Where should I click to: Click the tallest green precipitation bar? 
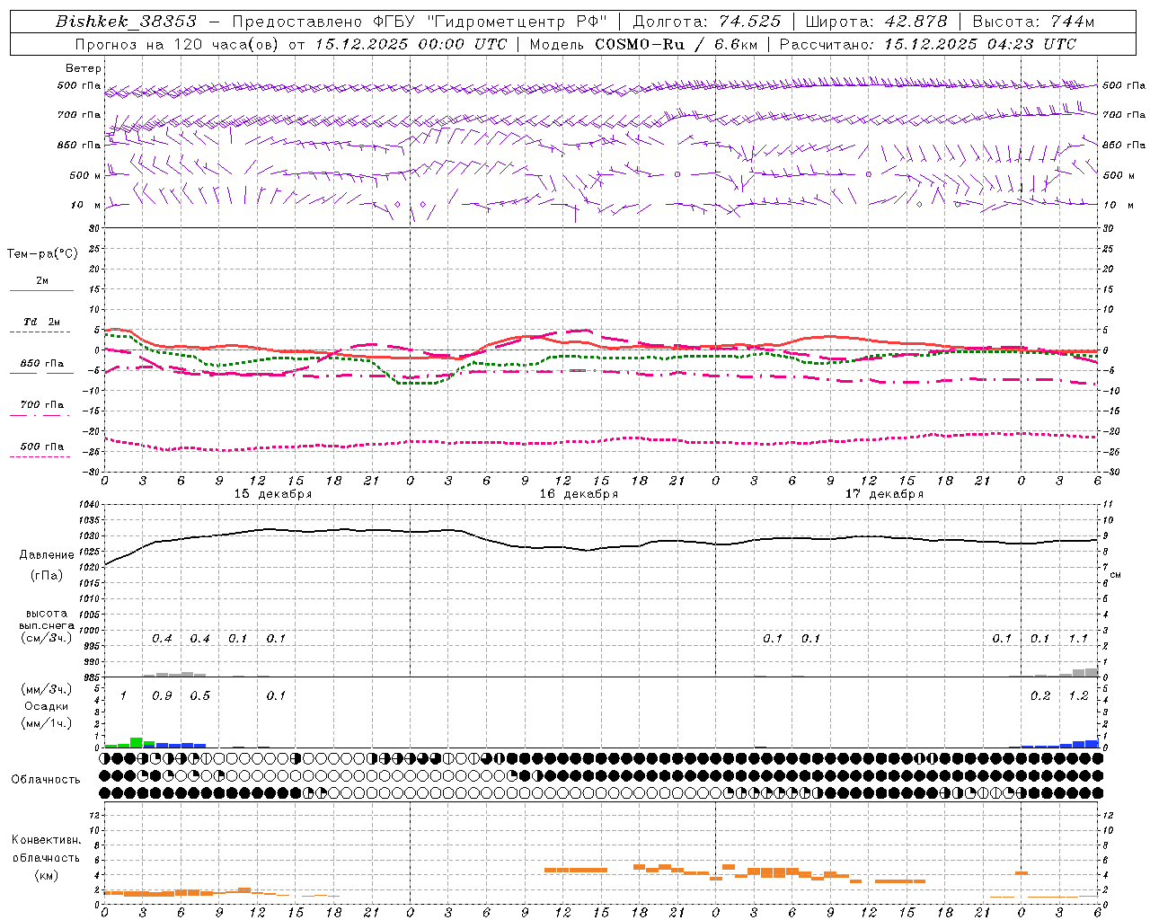point(137,742)
